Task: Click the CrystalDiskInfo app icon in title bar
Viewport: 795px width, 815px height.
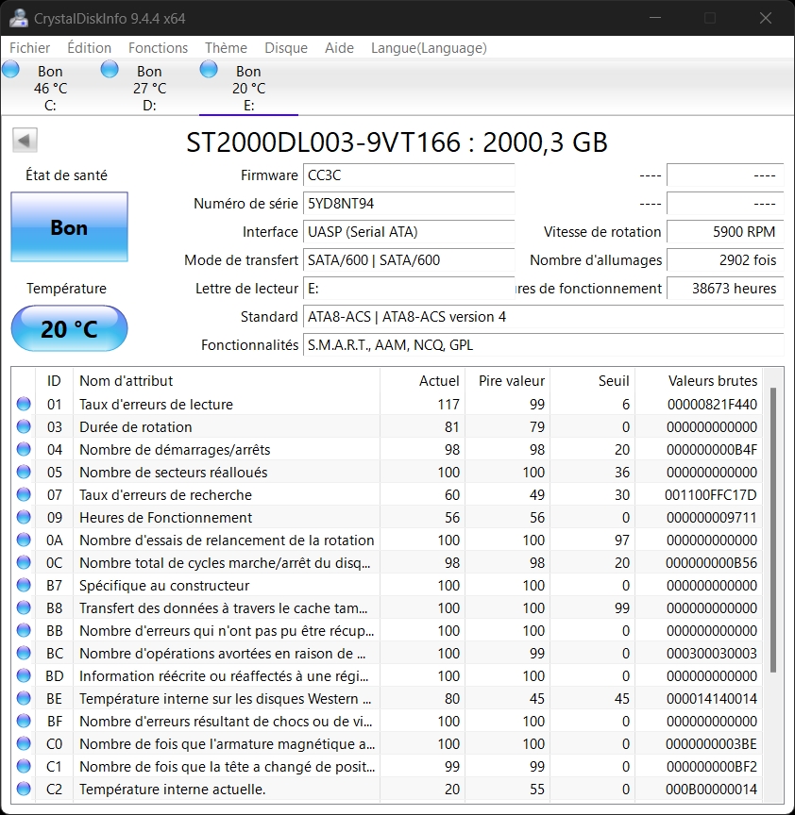Action: 18,18
